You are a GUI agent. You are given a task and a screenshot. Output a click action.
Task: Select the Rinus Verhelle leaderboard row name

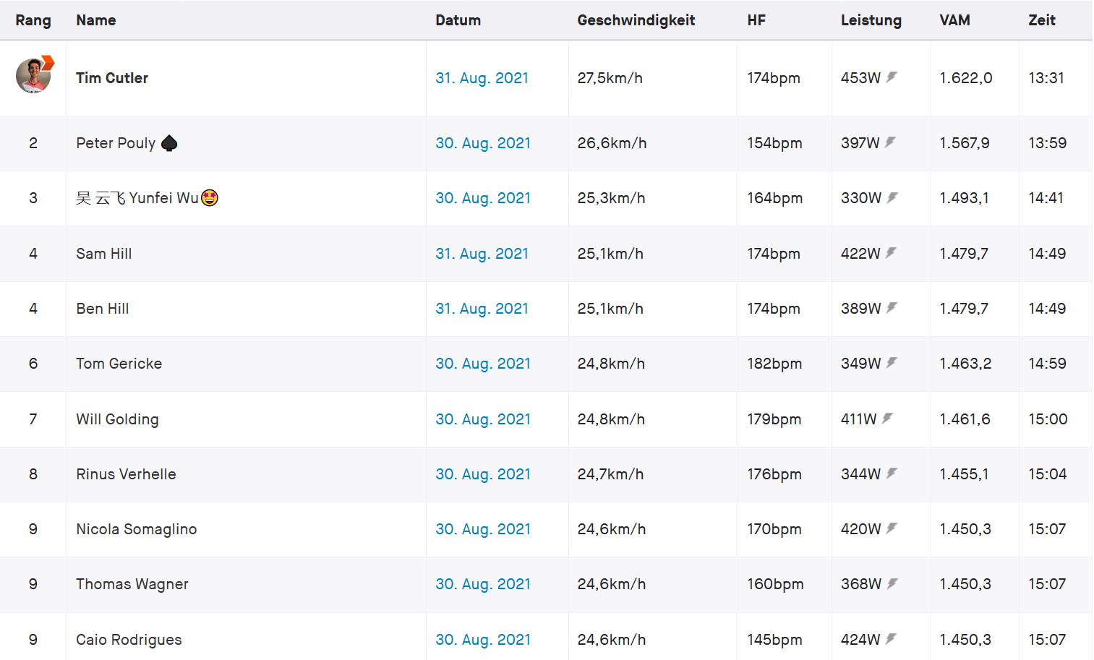[126, 474]
